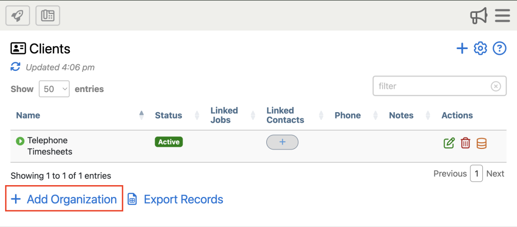The width and height of the screenshot is (517, 227).
Task: Refresh the Clients list
Action: pyautogui.click(x=16, y=67)
